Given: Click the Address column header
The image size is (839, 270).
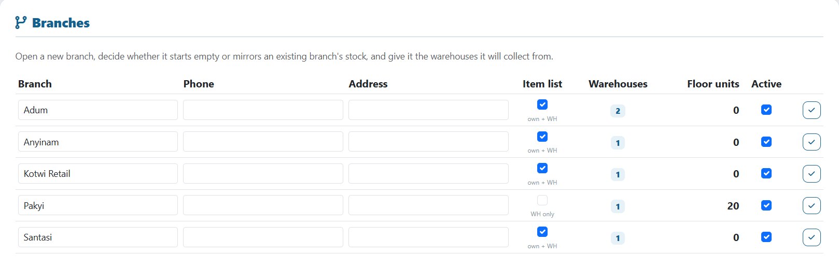Looking at the screenshot, I should tap(368, 84).
